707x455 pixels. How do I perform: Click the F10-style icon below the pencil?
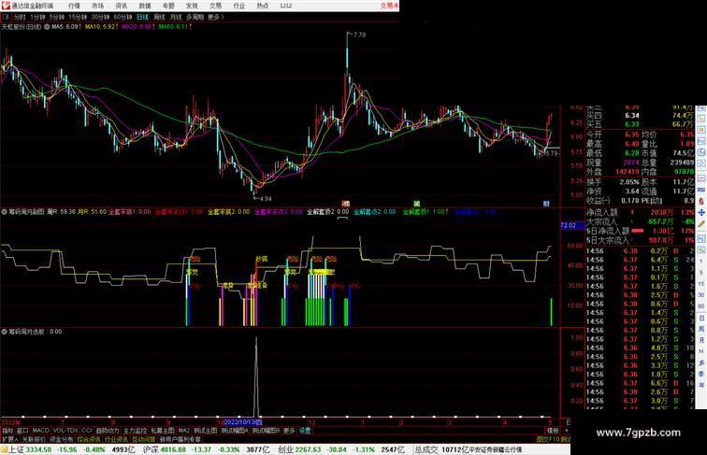pyautogui.click(x=701, y=237)
